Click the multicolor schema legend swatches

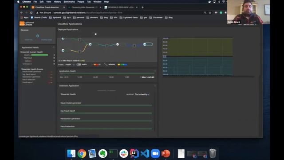coord(122,64)
